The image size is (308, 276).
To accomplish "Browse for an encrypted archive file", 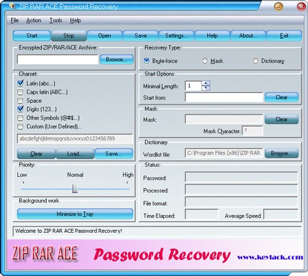I will (x=116, y=60).
